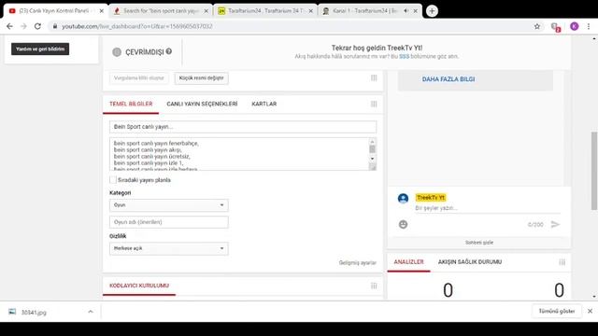
Task: Close the Taraftarium24 tab
Action: (311, 11)
